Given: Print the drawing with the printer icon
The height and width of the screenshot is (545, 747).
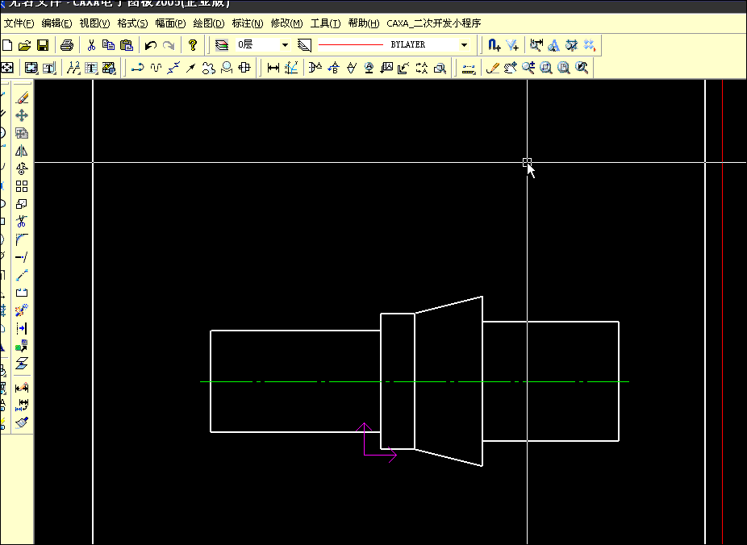Looking at the screenshot, I should click(x=67, y=45).
